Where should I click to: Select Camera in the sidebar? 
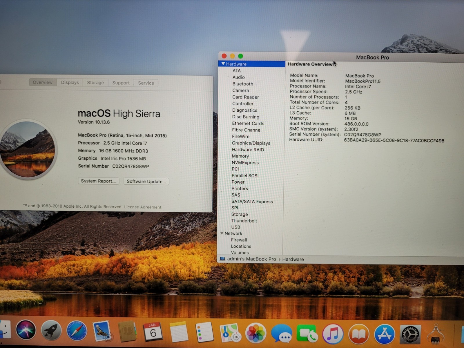(x=240, y=90)
